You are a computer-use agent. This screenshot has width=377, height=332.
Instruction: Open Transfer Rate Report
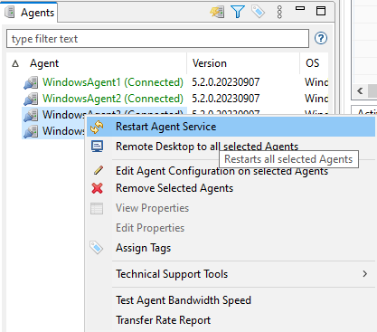[x=164, y=320]
